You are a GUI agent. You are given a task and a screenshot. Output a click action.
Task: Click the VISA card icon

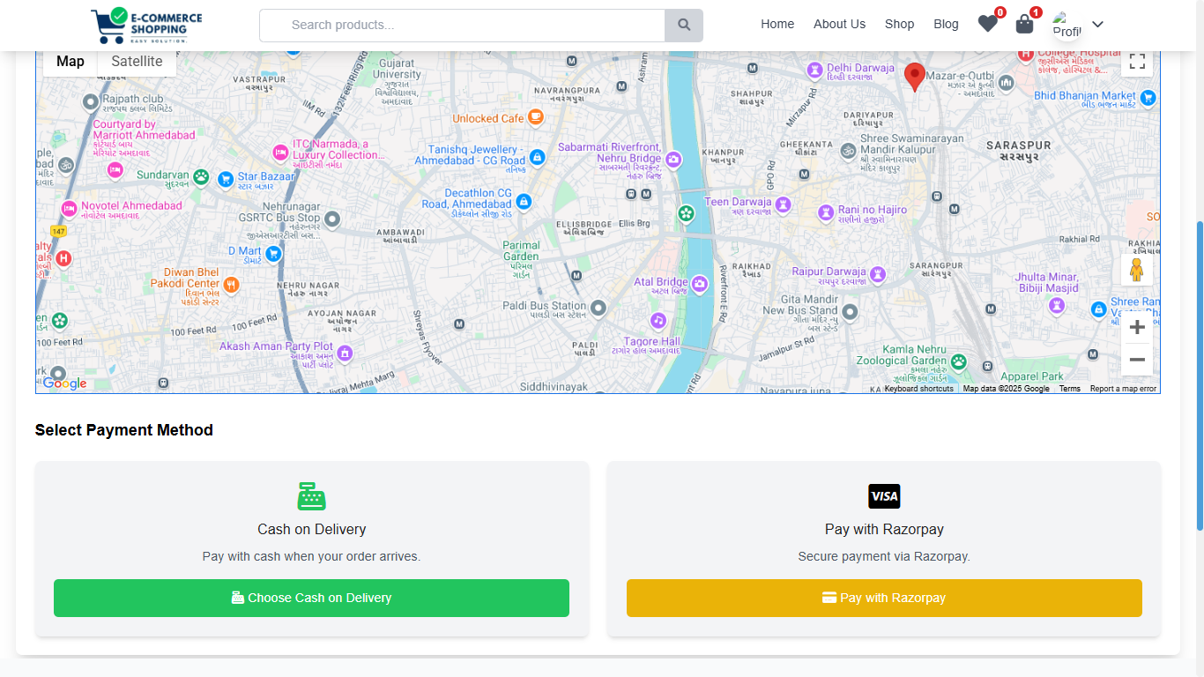click(x=884, y=496)
